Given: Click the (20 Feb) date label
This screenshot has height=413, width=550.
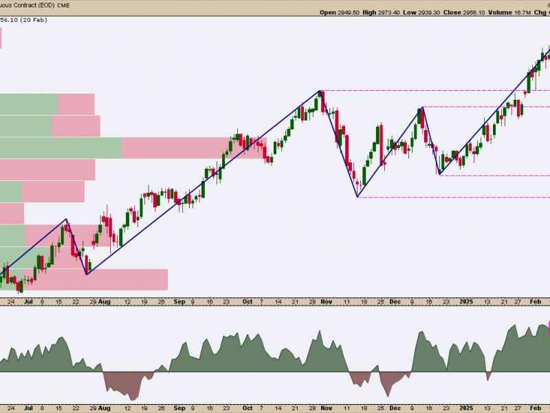Looking at the screenshot, I should [x=34, y=20].
